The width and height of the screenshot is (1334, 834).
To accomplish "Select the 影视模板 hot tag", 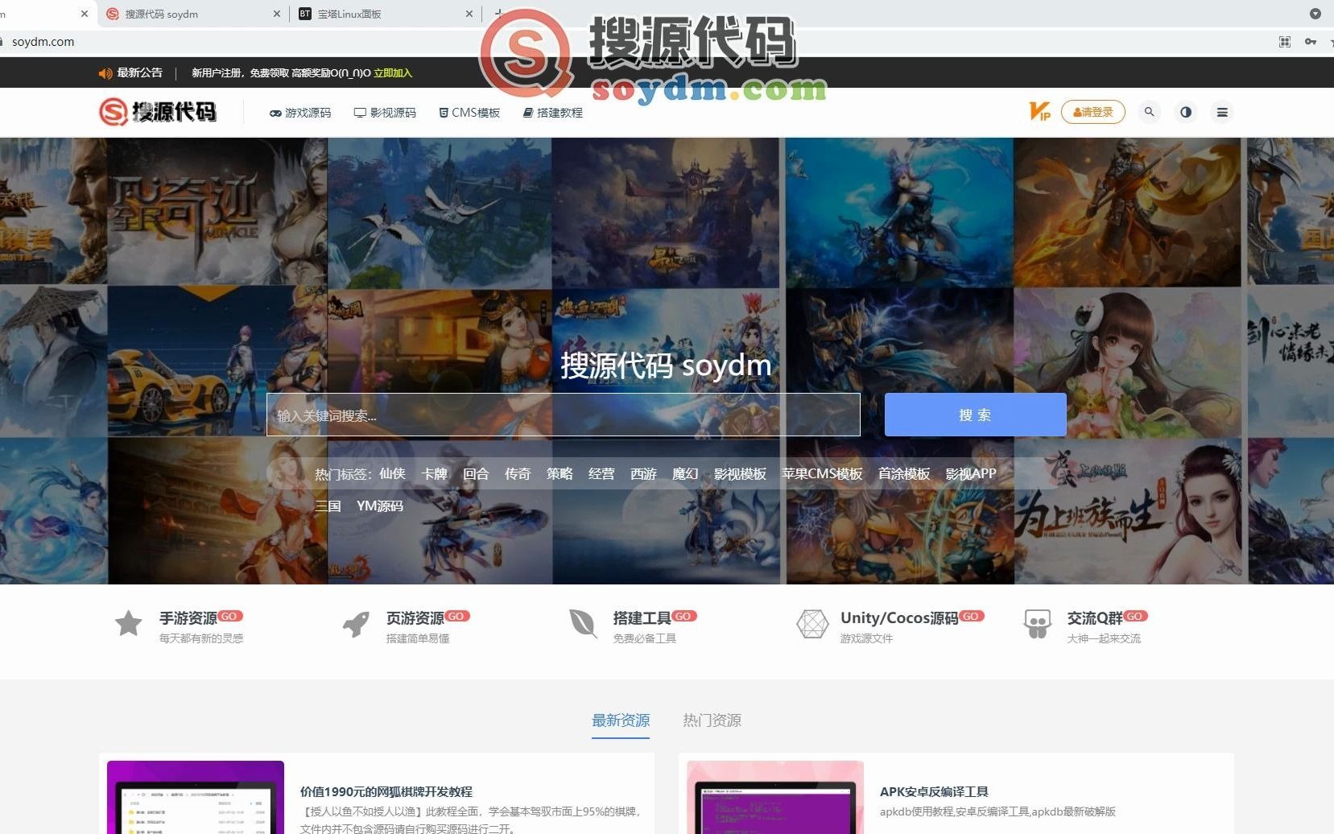I will pyautogui.click(x=740, y=473).
